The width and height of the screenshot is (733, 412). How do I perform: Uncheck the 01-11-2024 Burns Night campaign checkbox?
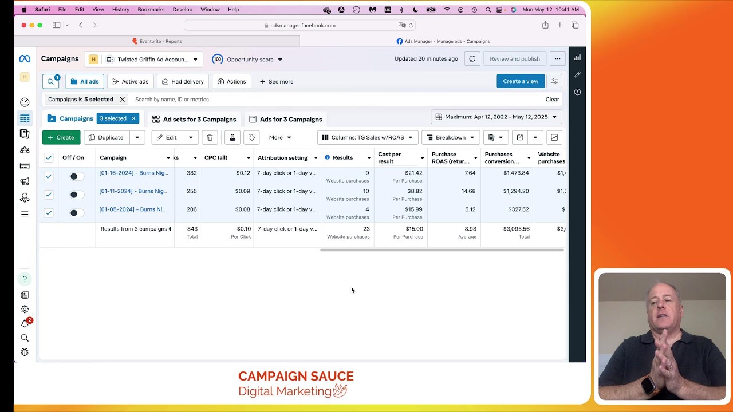[x=49, y=195]
